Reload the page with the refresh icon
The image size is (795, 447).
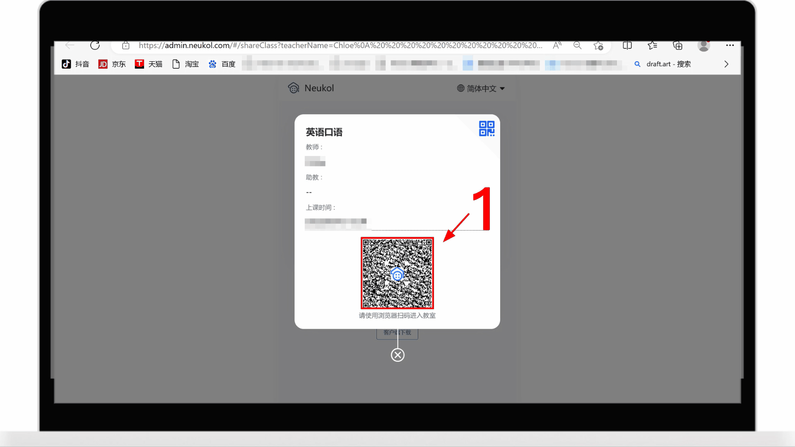[95, 45]
